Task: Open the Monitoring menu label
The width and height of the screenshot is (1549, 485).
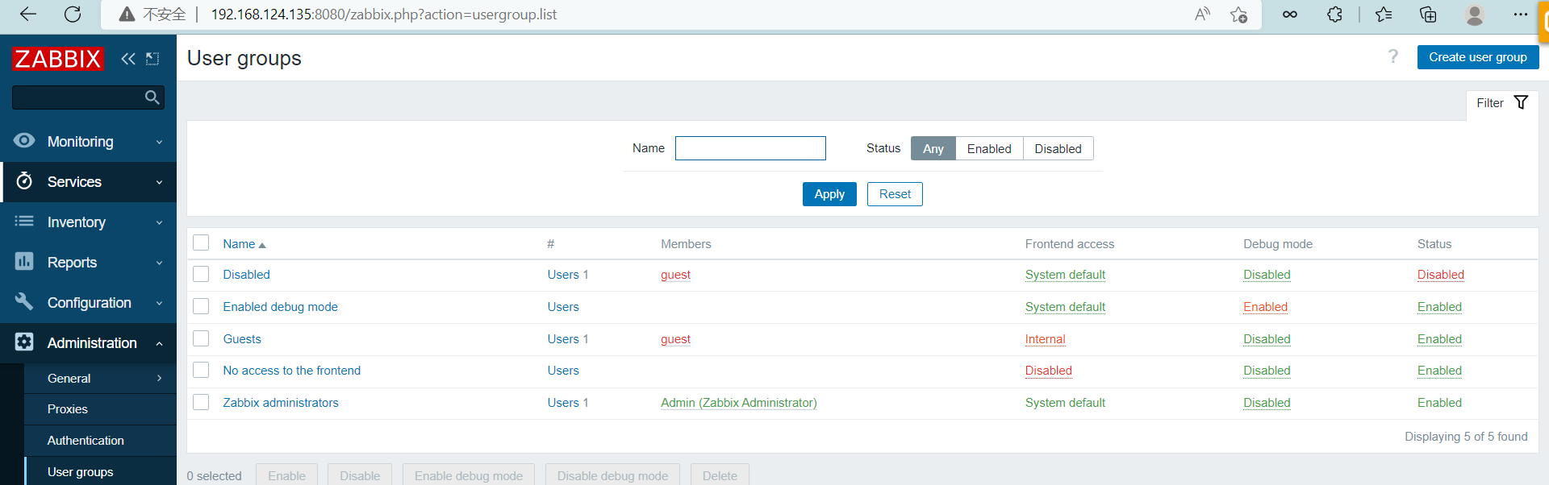Action: 80,142
